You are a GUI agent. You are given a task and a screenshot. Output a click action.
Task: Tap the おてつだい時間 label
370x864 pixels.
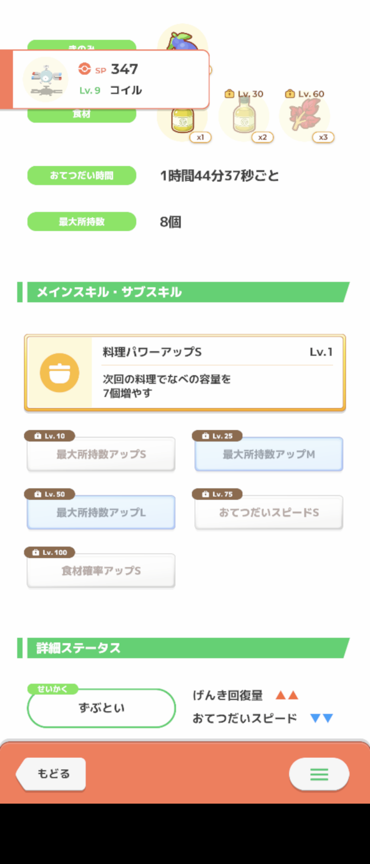[x=82, y=175]
